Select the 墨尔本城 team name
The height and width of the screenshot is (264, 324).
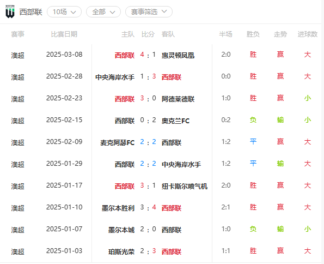[x=121, y=230]
